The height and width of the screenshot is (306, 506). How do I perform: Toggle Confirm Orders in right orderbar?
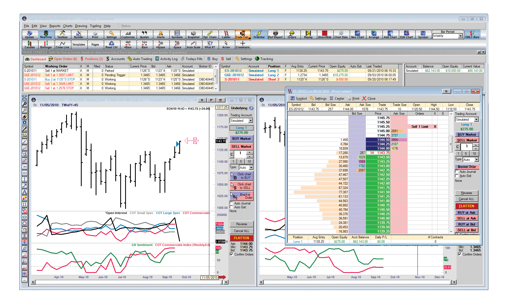point(460,254)
